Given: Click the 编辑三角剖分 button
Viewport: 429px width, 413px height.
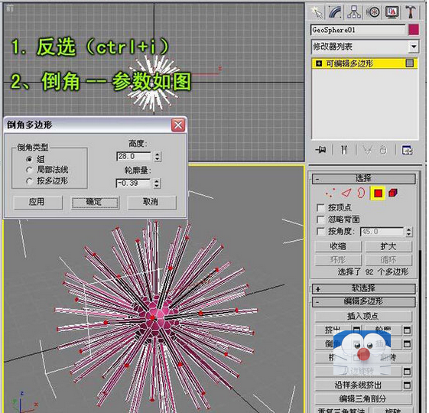Looking at the screenshot, I should click(x=363, y=398).
